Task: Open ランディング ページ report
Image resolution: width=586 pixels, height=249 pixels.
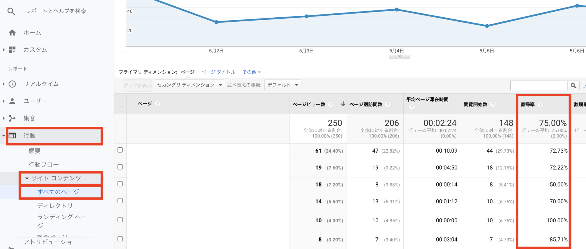Action: click(62, 221)
